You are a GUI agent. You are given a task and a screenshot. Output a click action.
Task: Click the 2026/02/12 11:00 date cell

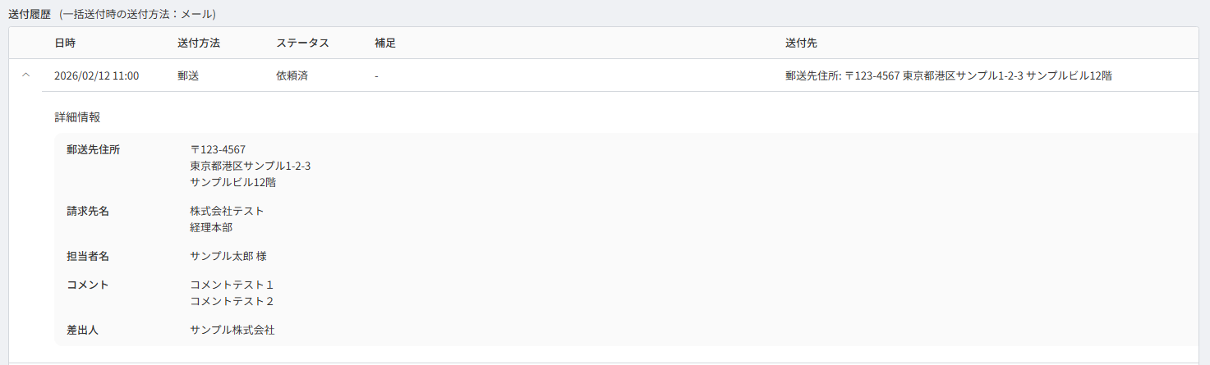coord(96,75)
